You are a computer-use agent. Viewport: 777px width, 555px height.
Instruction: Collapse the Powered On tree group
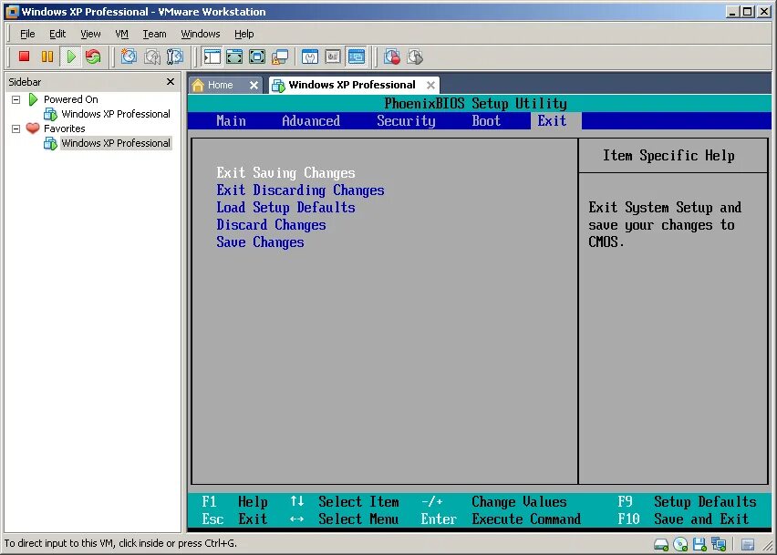(x=16, y=99)
